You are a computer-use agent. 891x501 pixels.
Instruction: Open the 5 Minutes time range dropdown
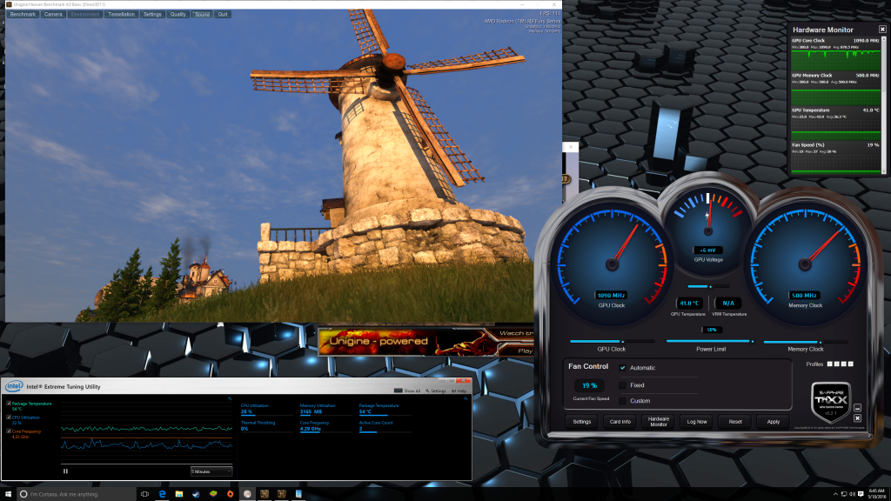point(211,471)
